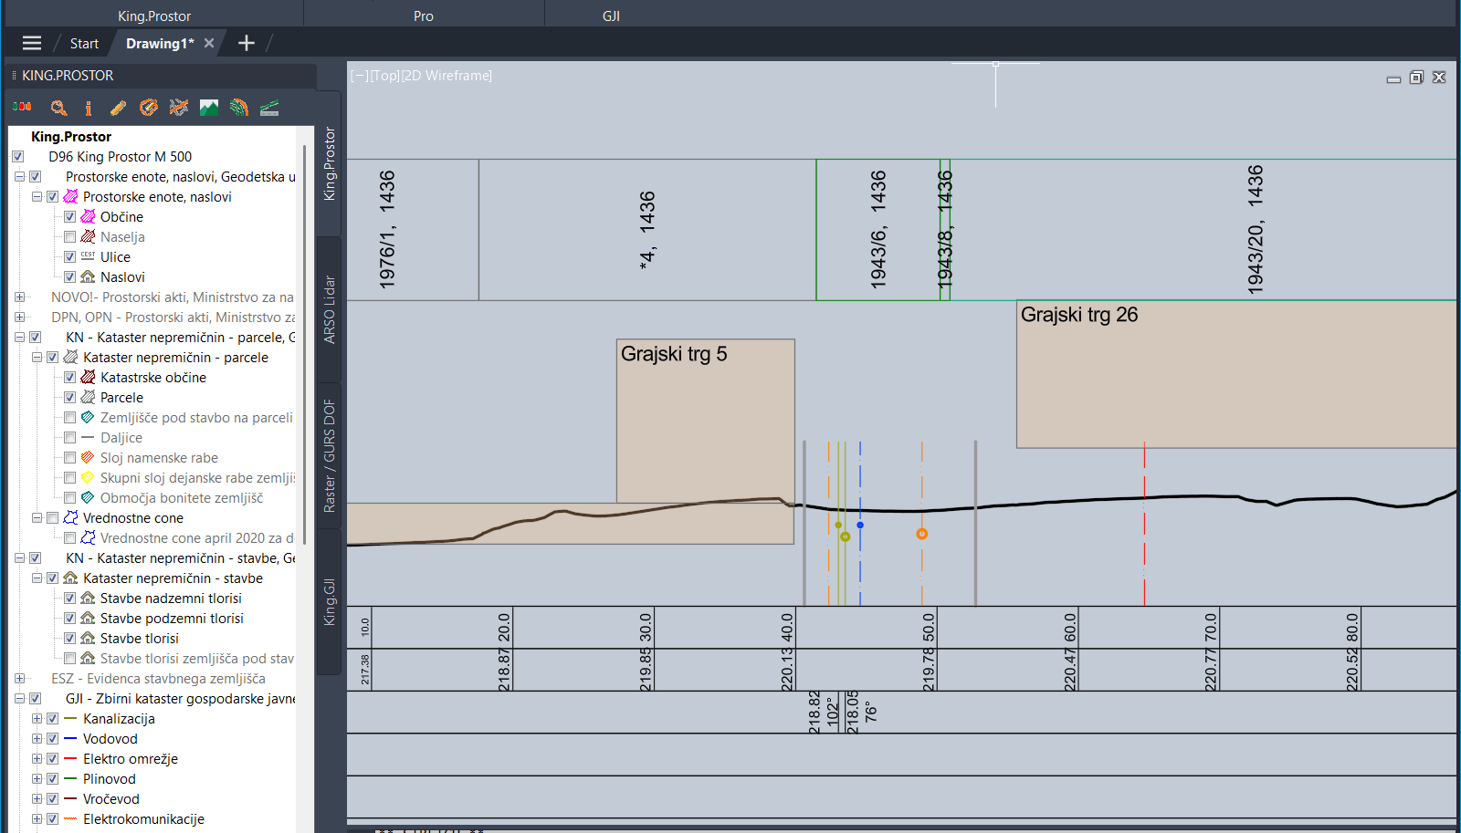Enable the Naselja layer checkbox
1461x833 pixels.
pos(70,237)
